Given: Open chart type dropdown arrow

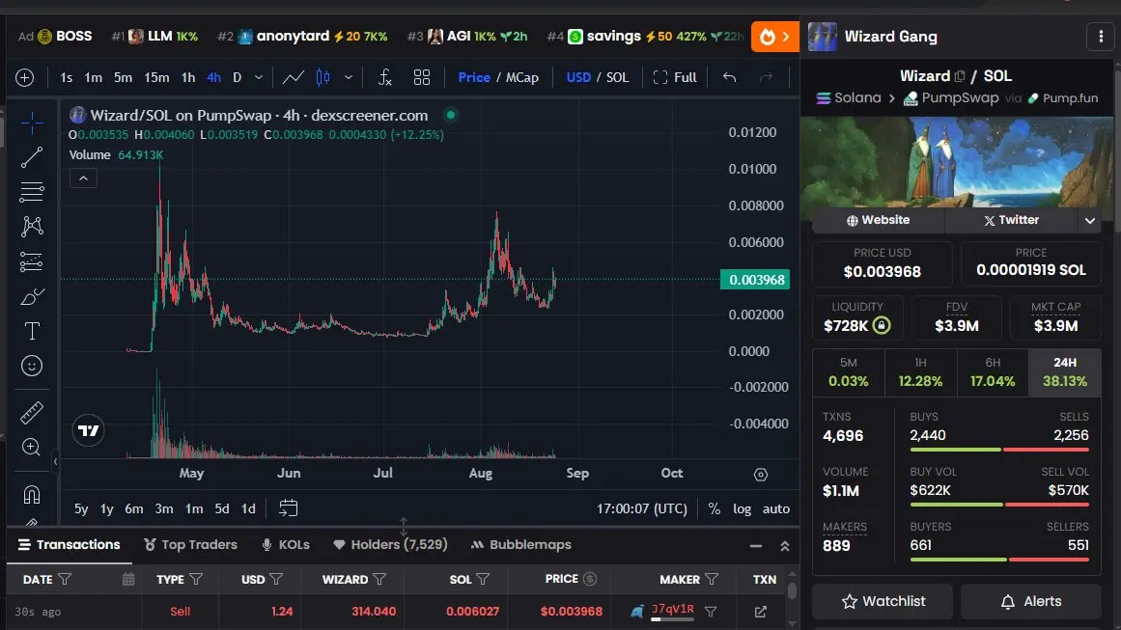Looking at the screenshot, I should tap(349, 77).
